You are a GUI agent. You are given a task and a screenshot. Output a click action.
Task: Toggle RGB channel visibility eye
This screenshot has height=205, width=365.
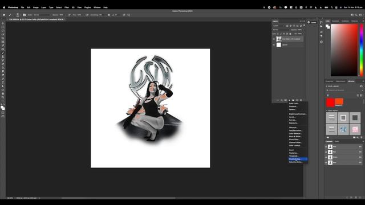click(326, 147)
